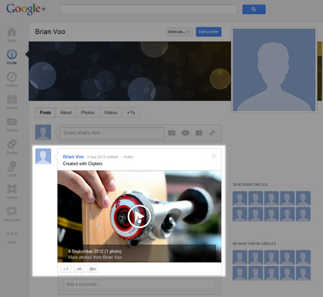
Task: Open the View as dropdown
Action: pos(179,32)
